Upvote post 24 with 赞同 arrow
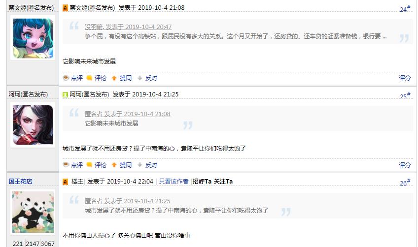This screenshot has height=247, width=418. pyautogui.click(x=114, y=78)
